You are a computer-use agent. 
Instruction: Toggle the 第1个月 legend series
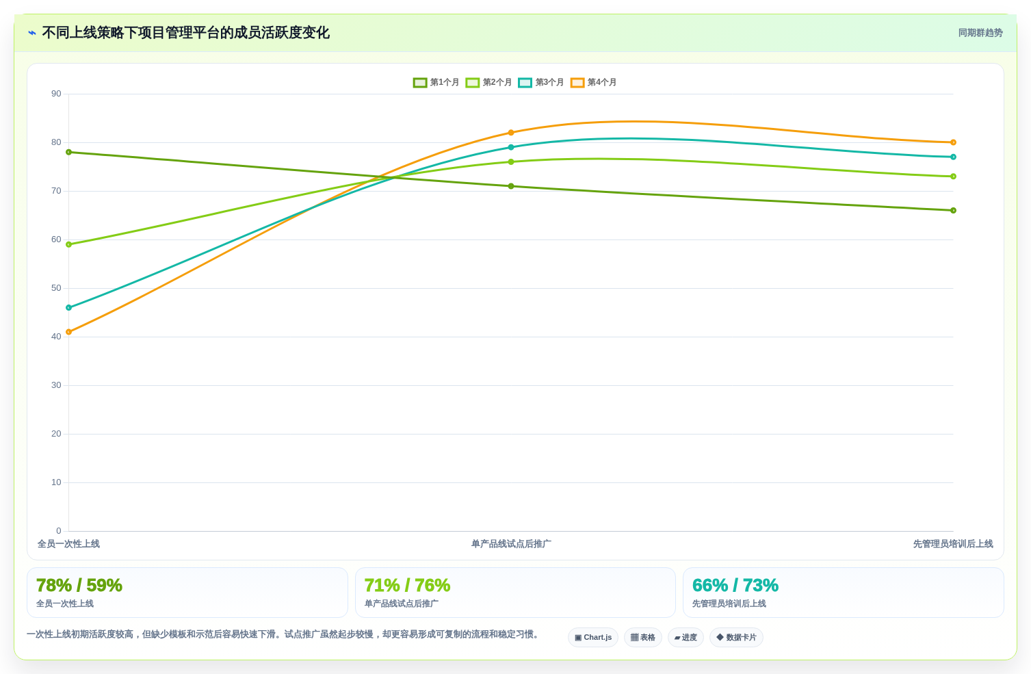point(436,83)
